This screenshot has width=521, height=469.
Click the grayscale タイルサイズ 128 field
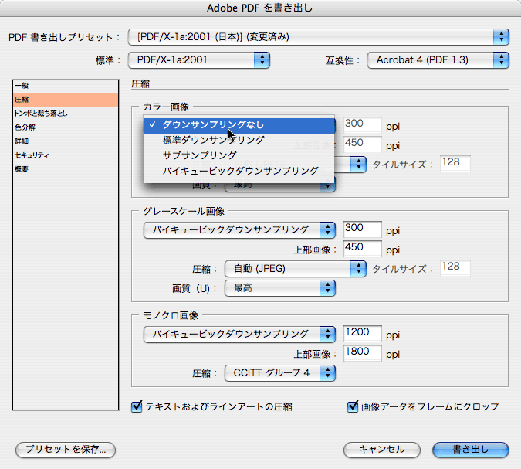pos(455,268)
